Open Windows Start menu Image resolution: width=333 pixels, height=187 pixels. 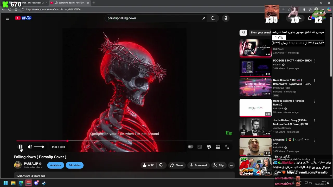(5, 183)
